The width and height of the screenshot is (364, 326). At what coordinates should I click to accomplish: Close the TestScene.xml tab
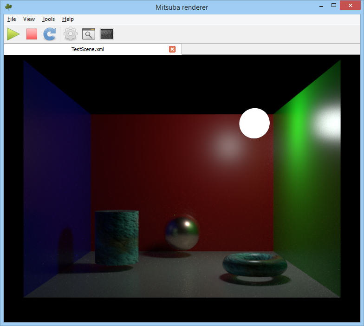click(x=172, y=49)
